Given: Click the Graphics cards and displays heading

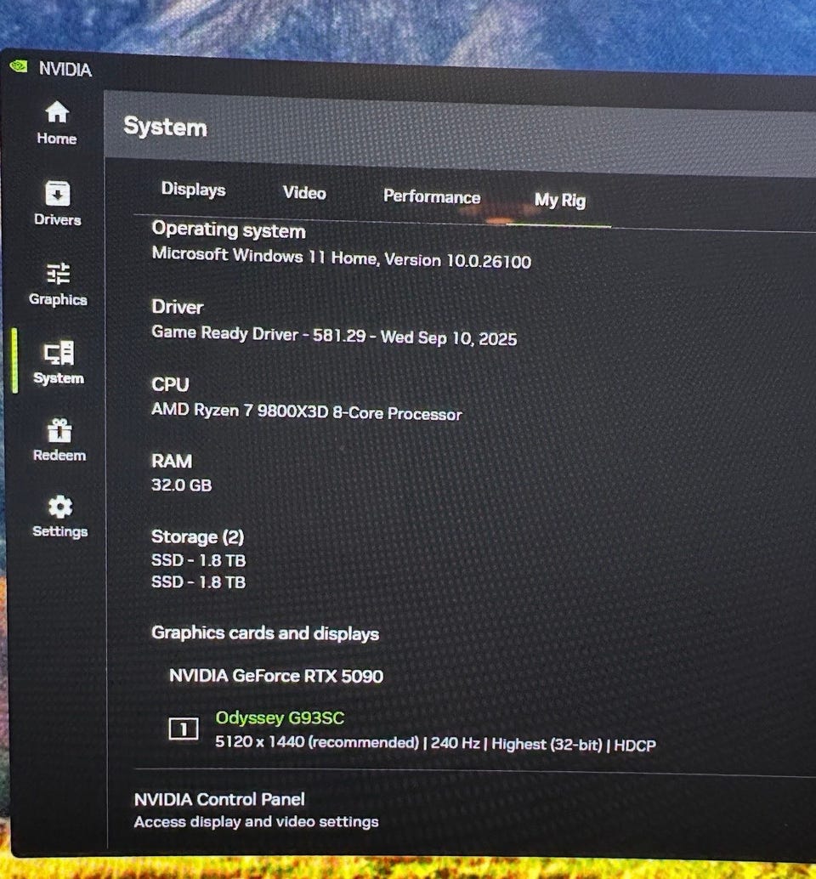Looking at the screenshot, I should [x=265, y=633].
